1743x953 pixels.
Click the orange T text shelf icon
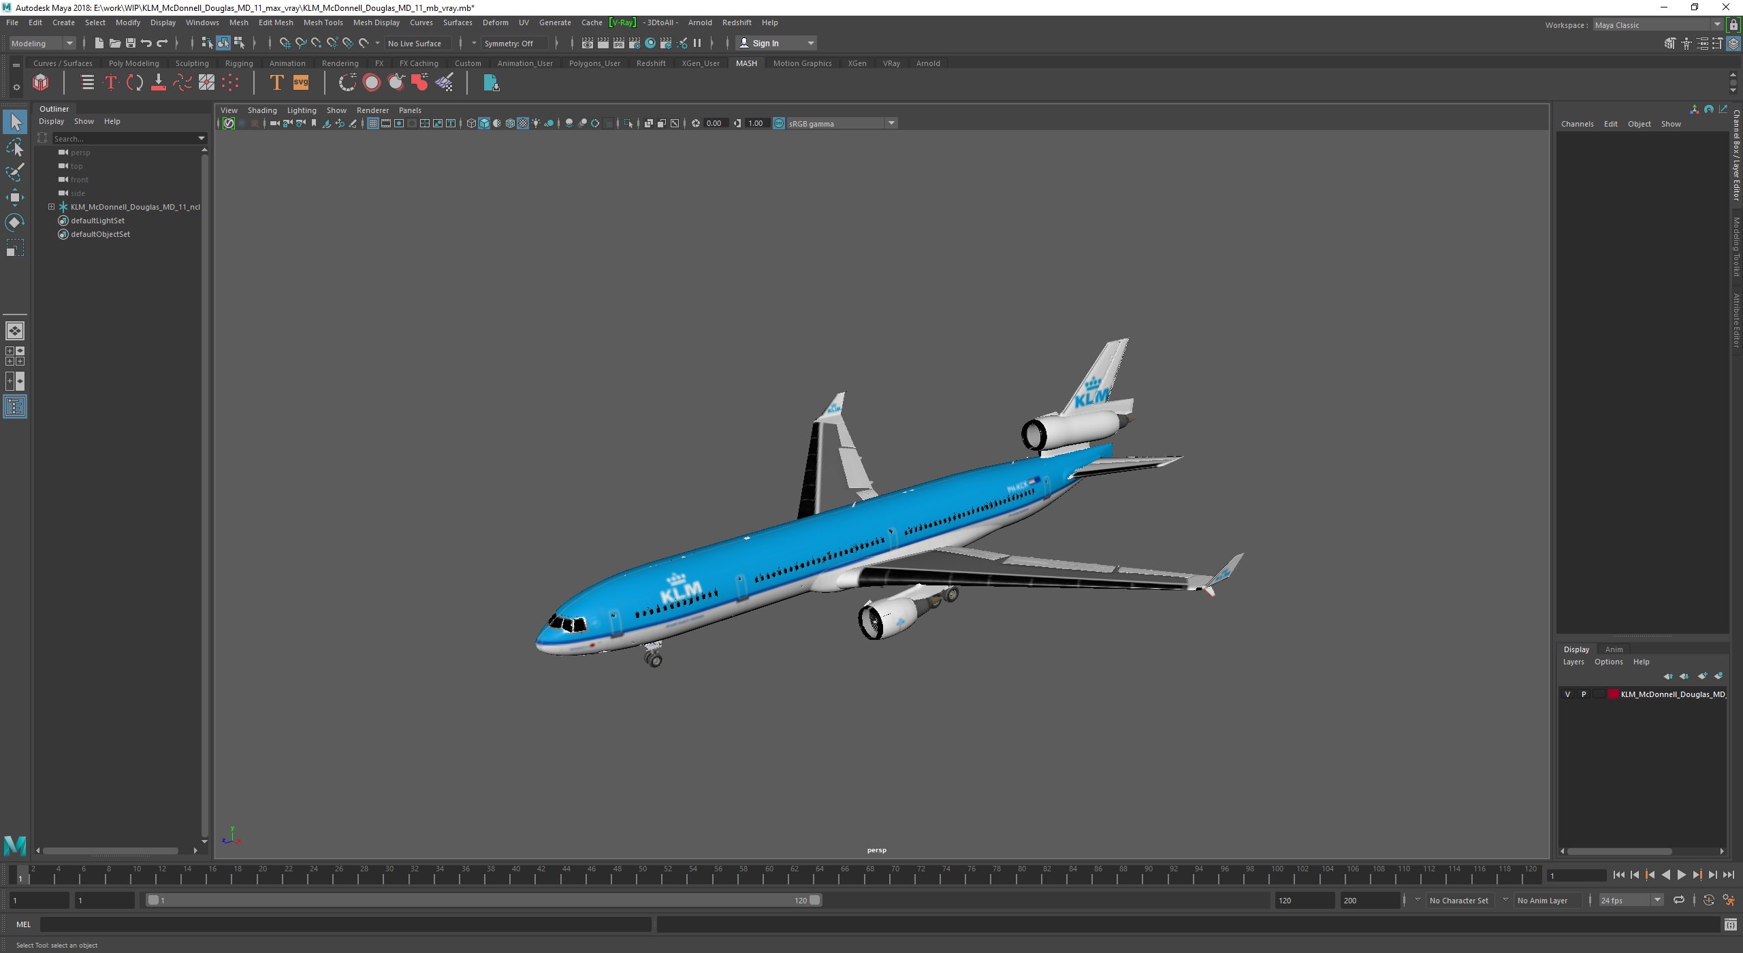(276, 83)
